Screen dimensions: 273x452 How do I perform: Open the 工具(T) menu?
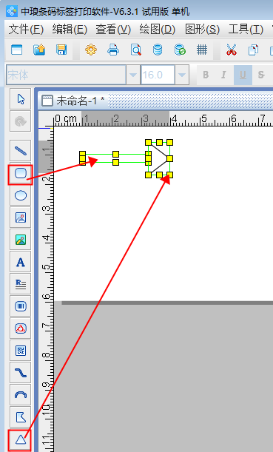246,29
